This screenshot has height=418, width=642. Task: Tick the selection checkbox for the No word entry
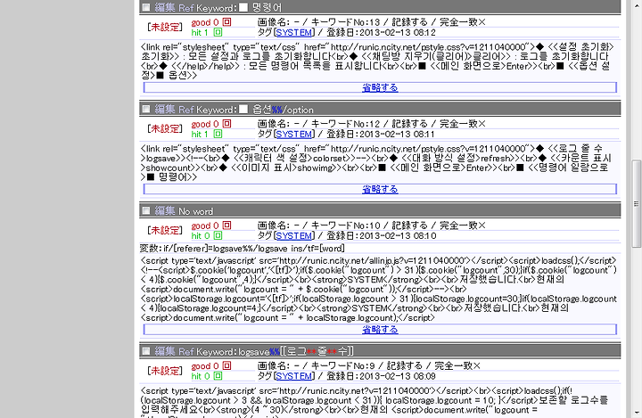(145, 211)
